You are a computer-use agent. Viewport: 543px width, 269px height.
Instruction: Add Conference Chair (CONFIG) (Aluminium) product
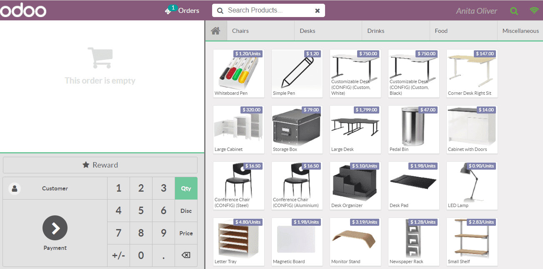297,186
